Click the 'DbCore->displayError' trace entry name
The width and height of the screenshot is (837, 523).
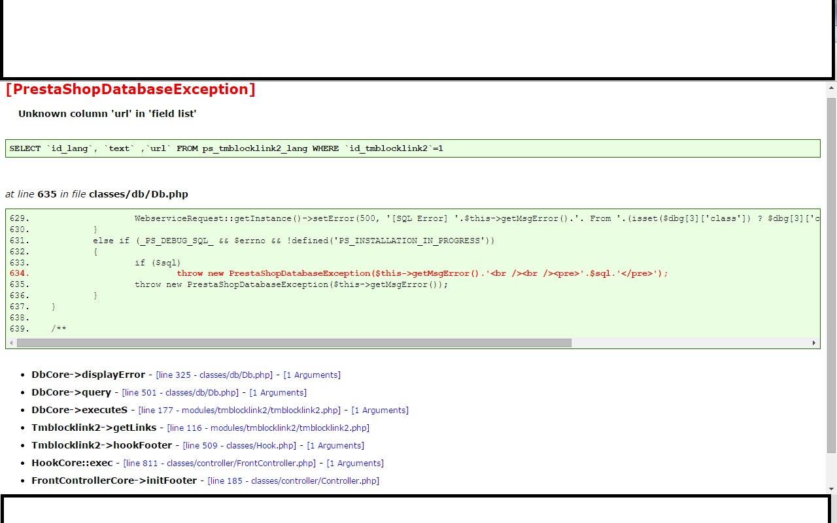coord(88,375)
